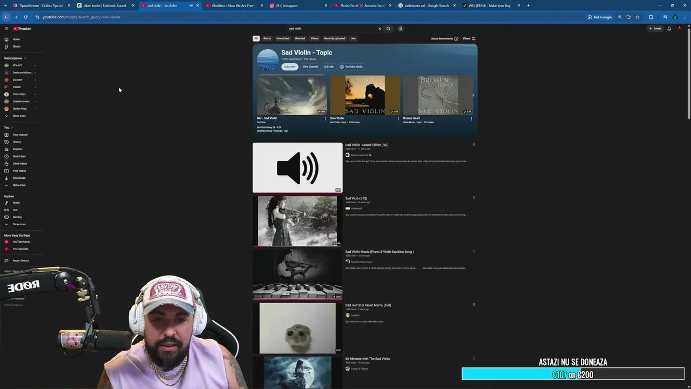This screenshot has width=691, height=389.
Task: Open the Create menu
Action: point(655,29)
